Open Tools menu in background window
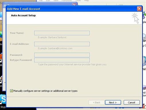146x110 pixels. (x=78, y=1)
